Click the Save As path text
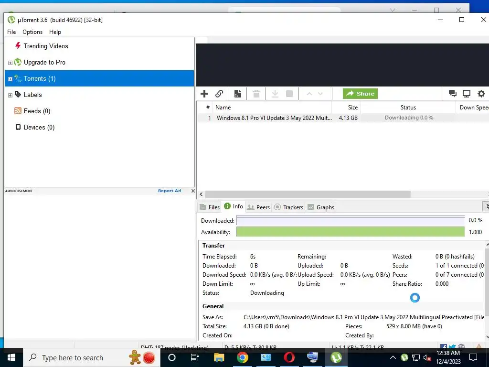 pyautogui.click(x=363, y=317)
